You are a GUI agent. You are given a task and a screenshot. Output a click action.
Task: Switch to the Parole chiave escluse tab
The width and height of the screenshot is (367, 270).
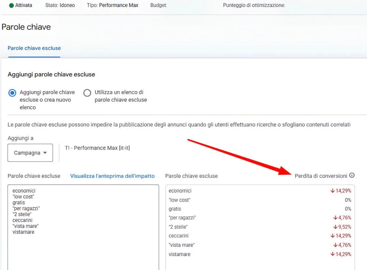pyautogui.click(x=34, y=48)
